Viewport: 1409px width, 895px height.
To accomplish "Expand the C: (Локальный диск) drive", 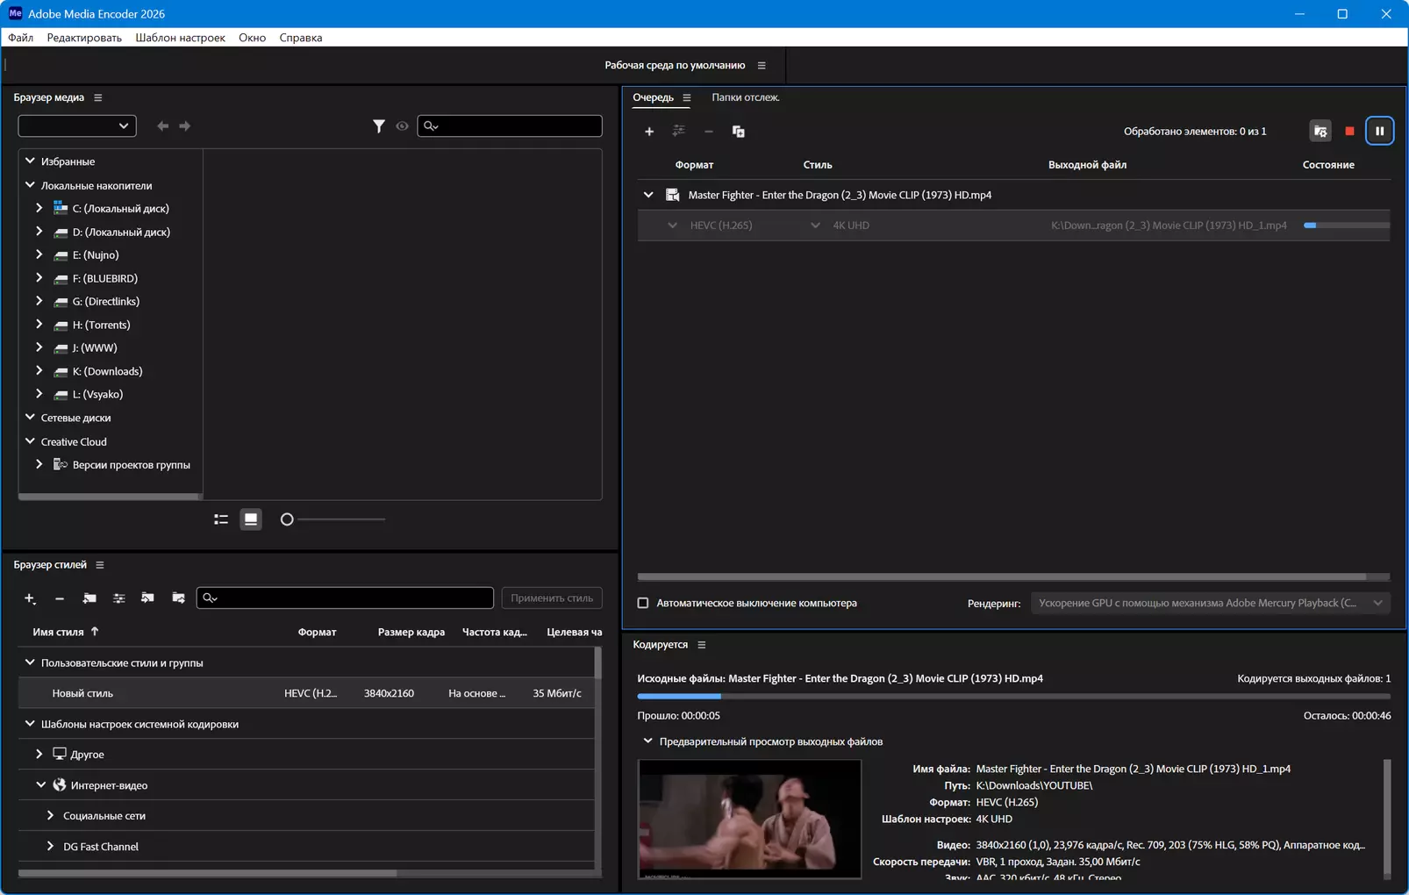I will point(39,209).
